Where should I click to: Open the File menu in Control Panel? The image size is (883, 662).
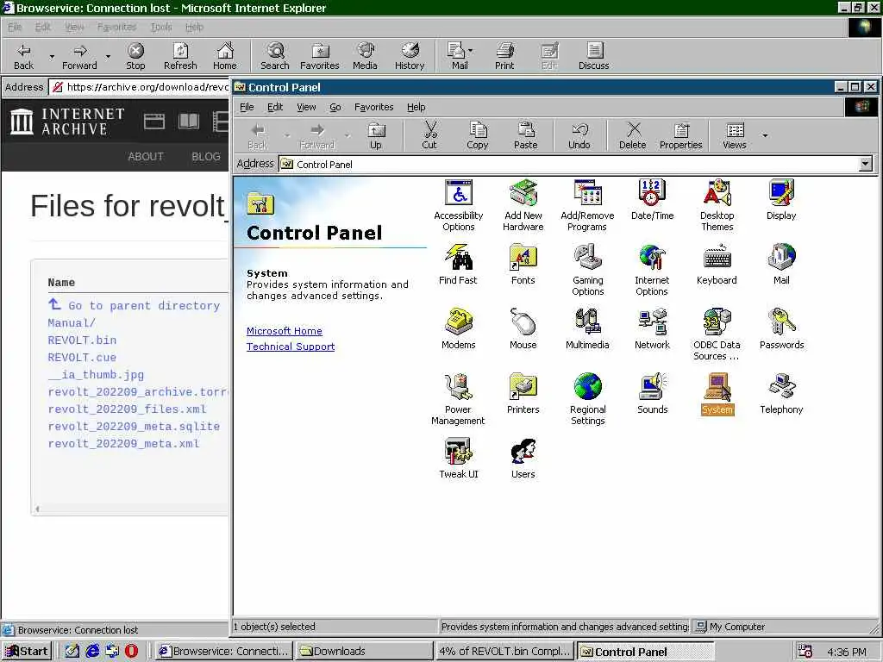[247, 107]
